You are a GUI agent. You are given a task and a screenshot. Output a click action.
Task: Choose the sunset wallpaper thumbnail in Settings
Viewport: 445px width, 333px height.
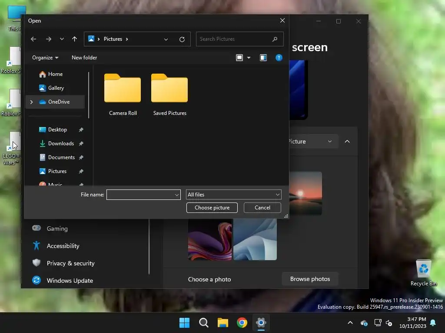(306, 193)
